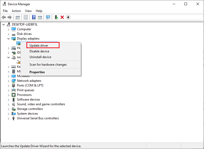Image resolution: width=204 pixels, height=149 pixels.
Task: Select the Disk drives label
Action: coord(24,34)
